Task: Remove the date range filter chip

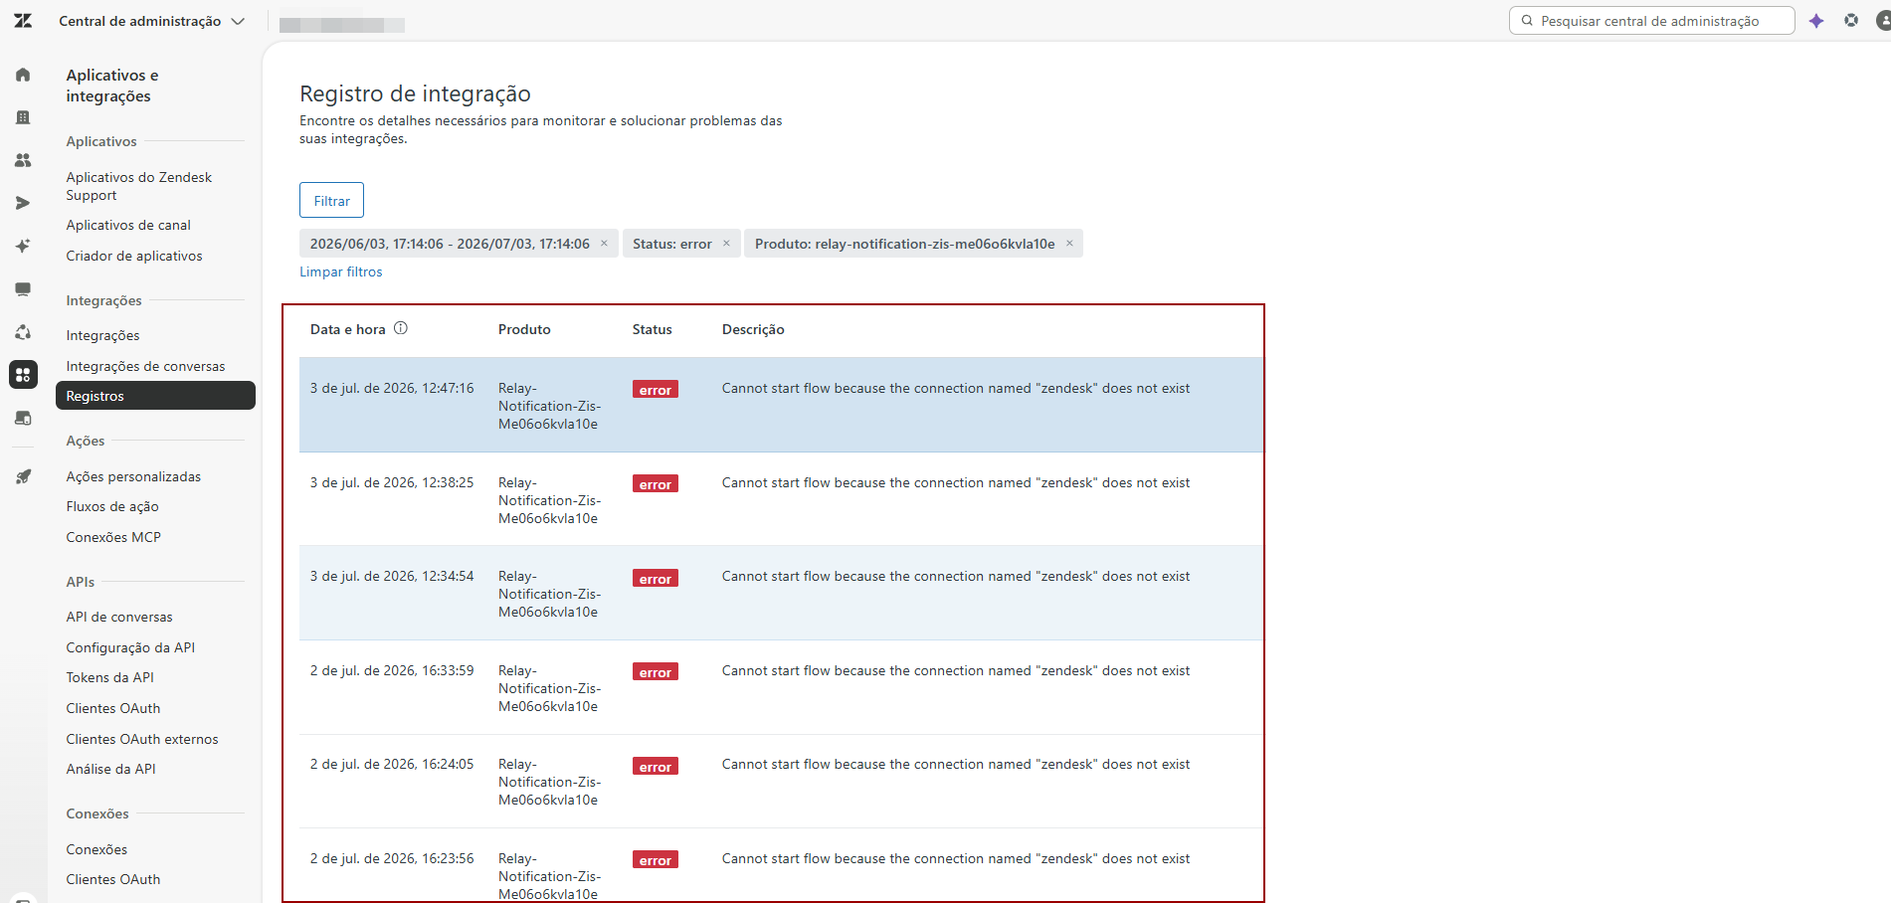Action: point(604,244)
